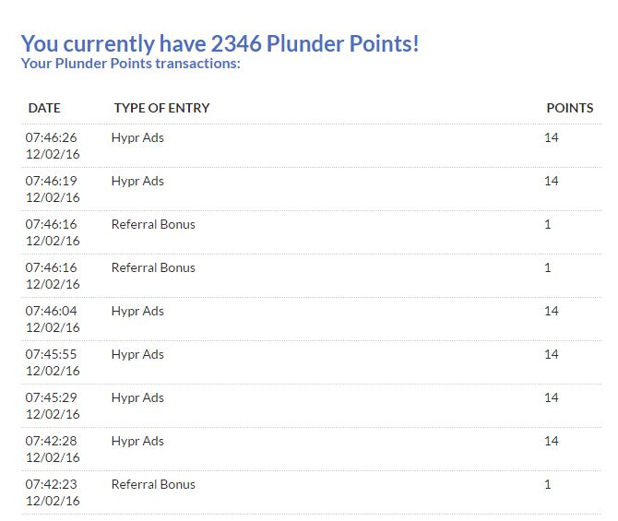Click Referral Bonus in the 07:42:23 row
Image resolution: width=618 pixels, height=521 pixels.
153,484
